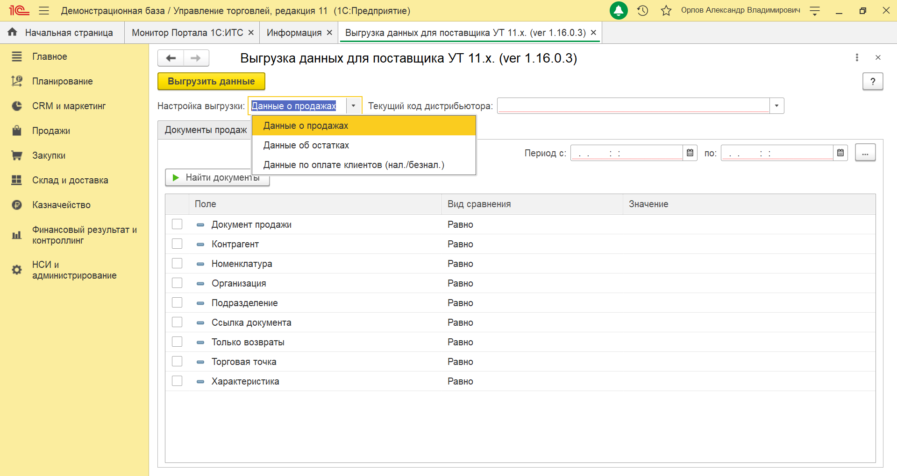Open CRM и маркетинг pie icon
This screenshot has width=897, height=476.
click(x=17, y=106)
